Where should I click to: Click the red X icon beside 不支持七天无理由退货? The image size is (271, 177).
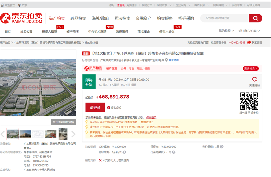(100, 160)
